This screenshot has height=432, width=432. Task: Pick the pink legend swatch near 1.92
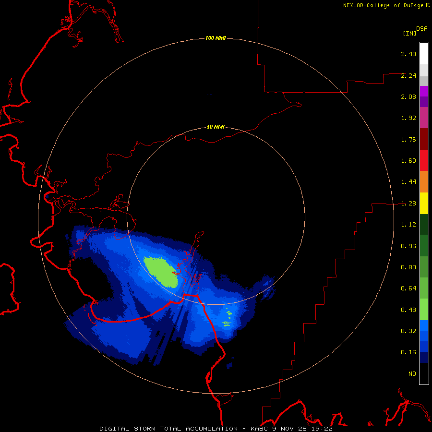coord(424,118)
